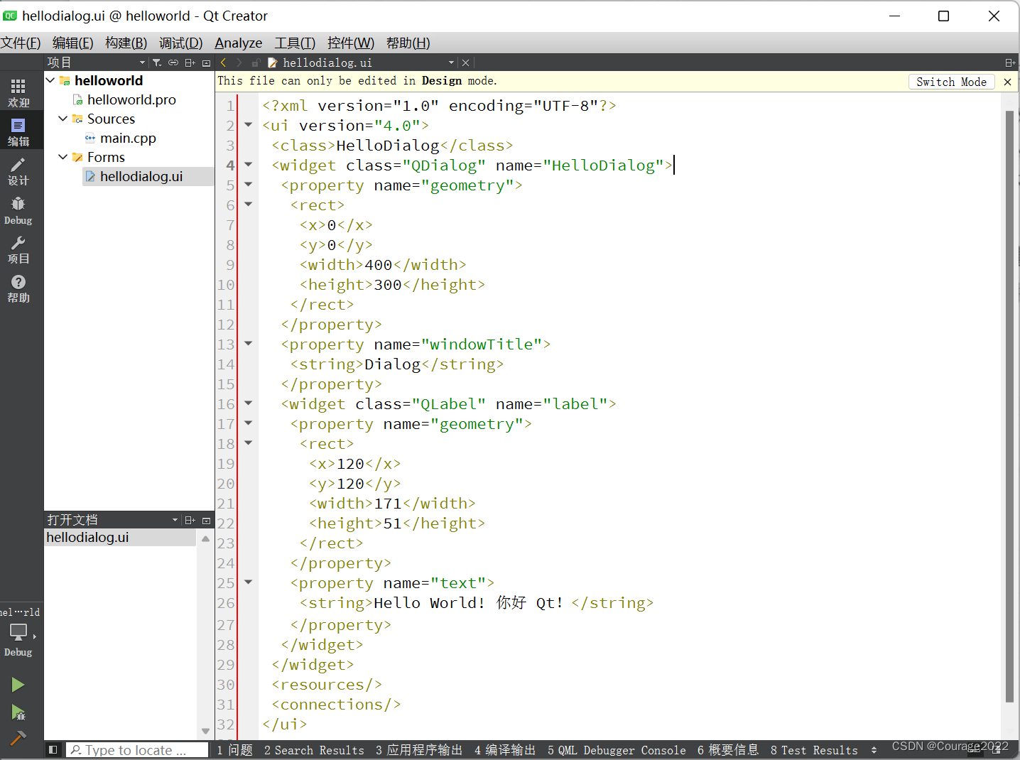This screenshot has width=1020, height=760.
Task: Open the 控件(W) menu
Action: pyautogui.click(x=351, y=43)
